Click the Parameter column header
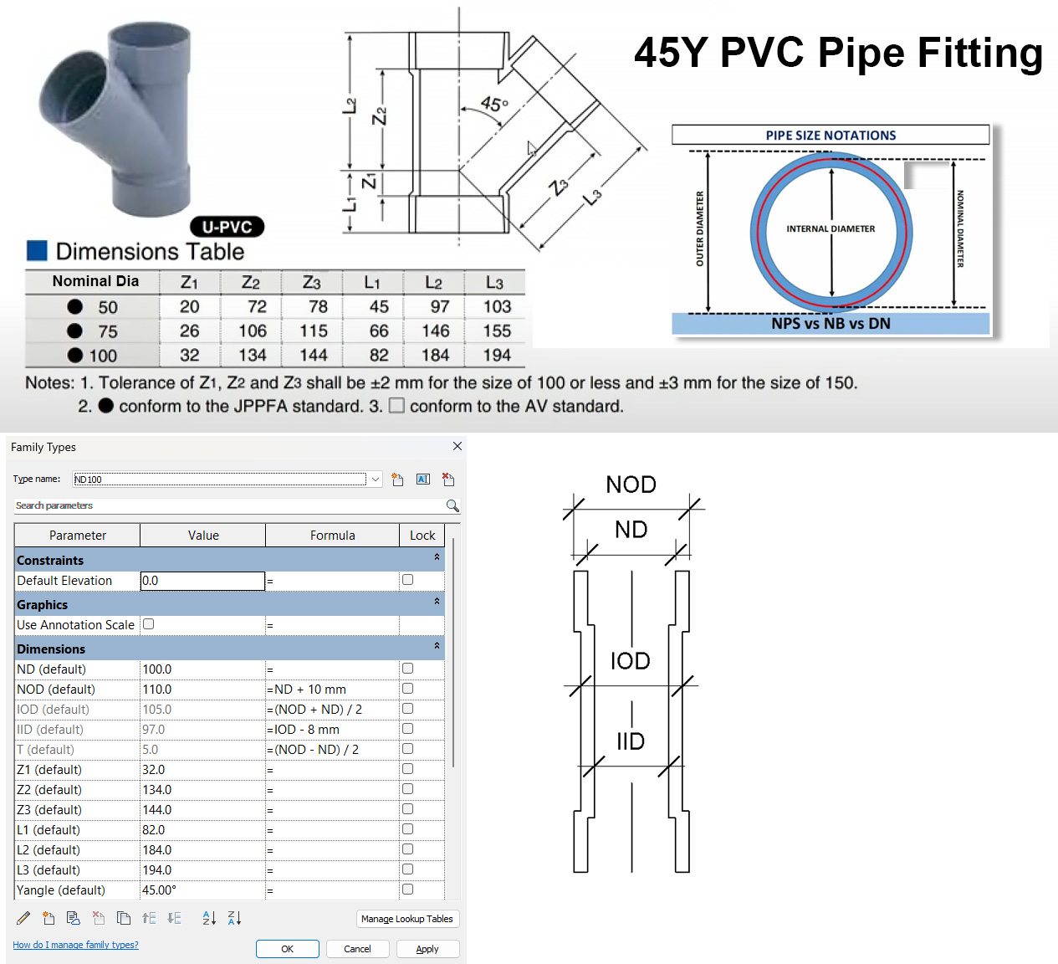The width and height of the screenshot is (1058, 964). pos(77,536)
